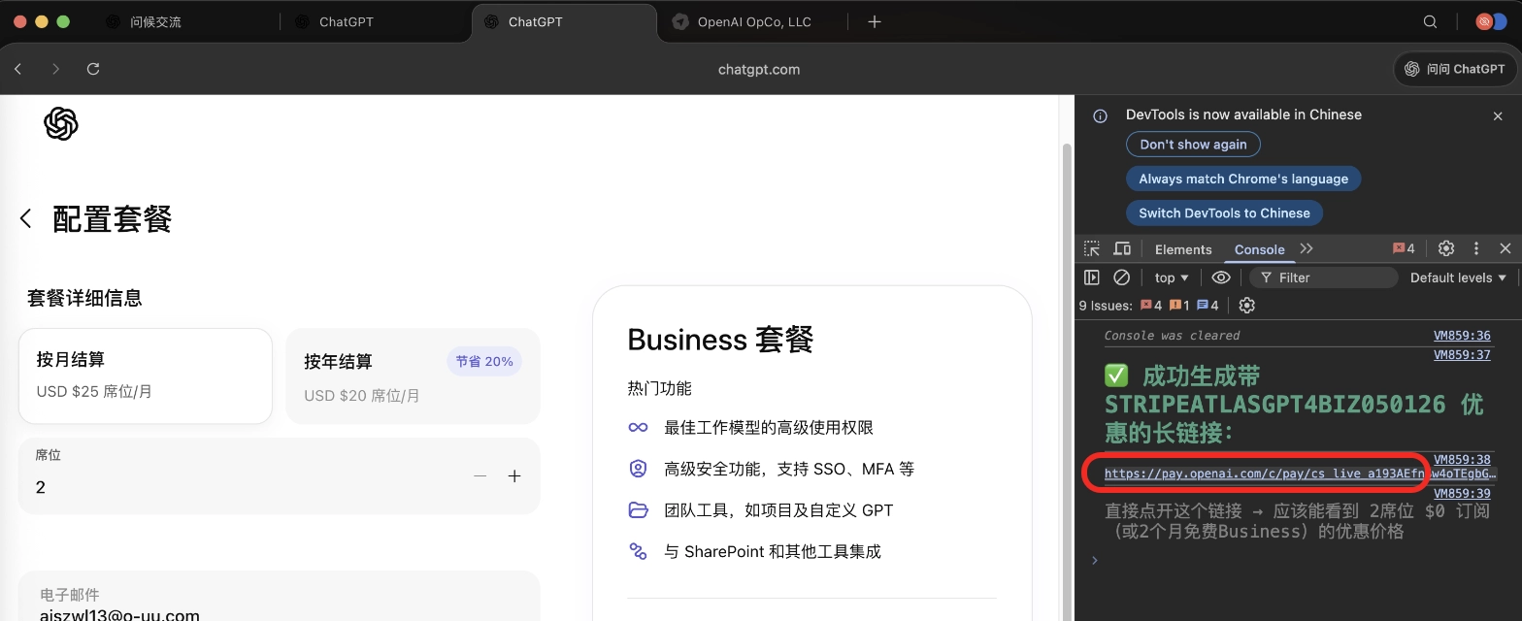Click the browser forward button
Screen dimensions: 1522x621
(55, 69)
